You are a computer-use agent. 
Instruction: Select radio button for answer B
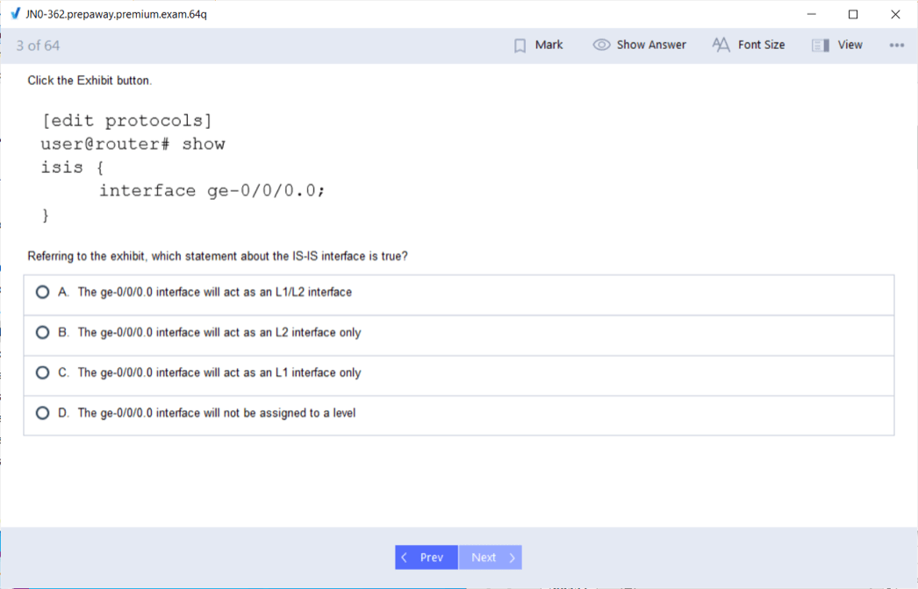(x=42, y=332)
